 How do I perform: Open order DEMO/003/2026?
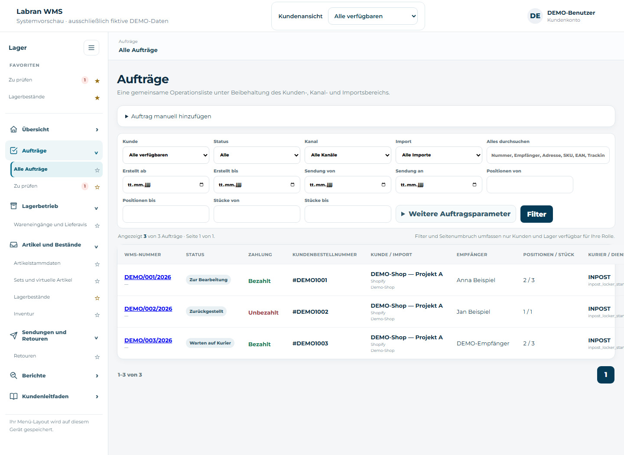(148, 340)
